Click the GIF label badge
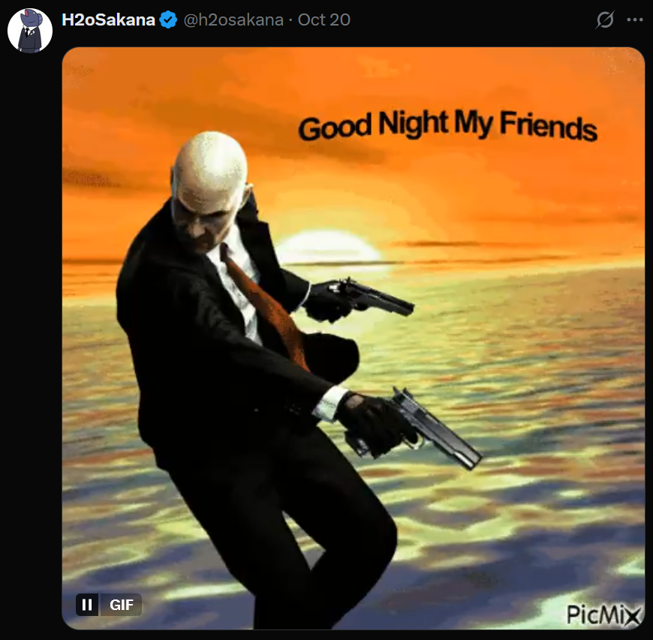The image size is (653, 640). pos(121,604)
